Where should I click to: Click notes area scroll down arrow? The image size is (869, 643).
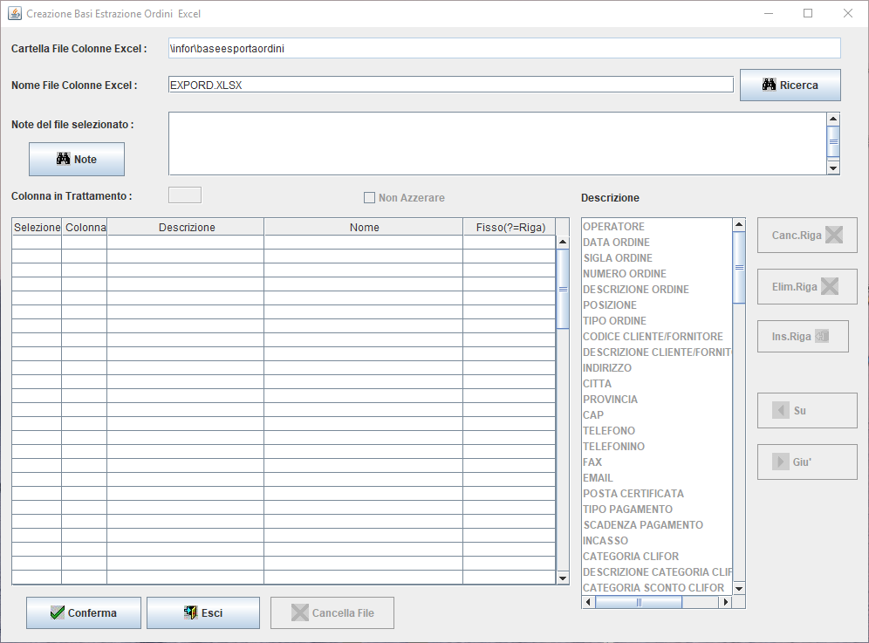(833, 168)
